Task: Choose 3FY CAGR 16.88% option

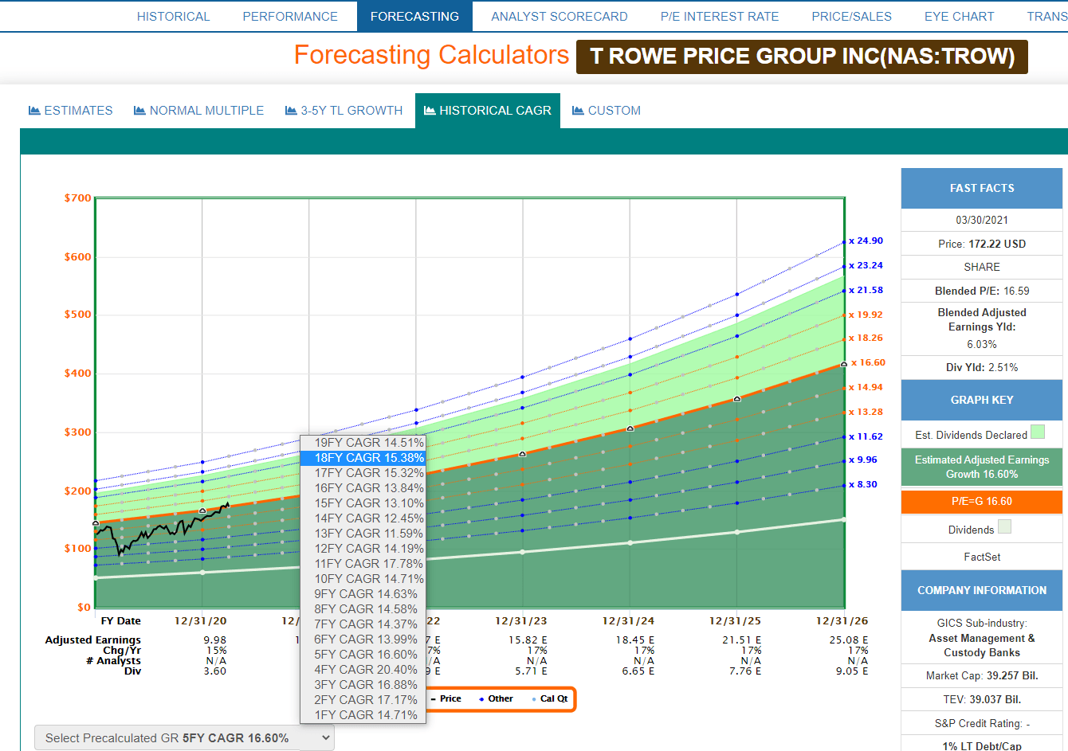Action: [x=363, y=685]
